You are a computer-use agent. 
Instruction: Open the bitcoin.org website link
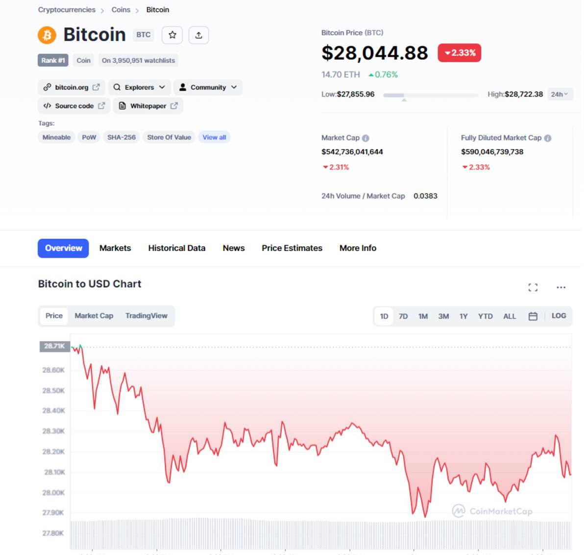pos(72,87)
